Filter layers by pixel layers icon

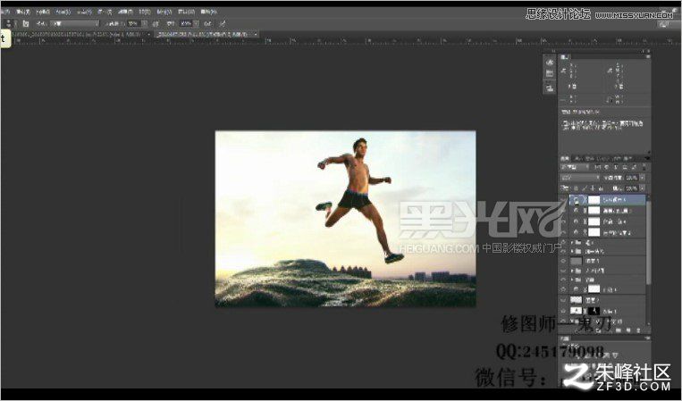(597, 167)
